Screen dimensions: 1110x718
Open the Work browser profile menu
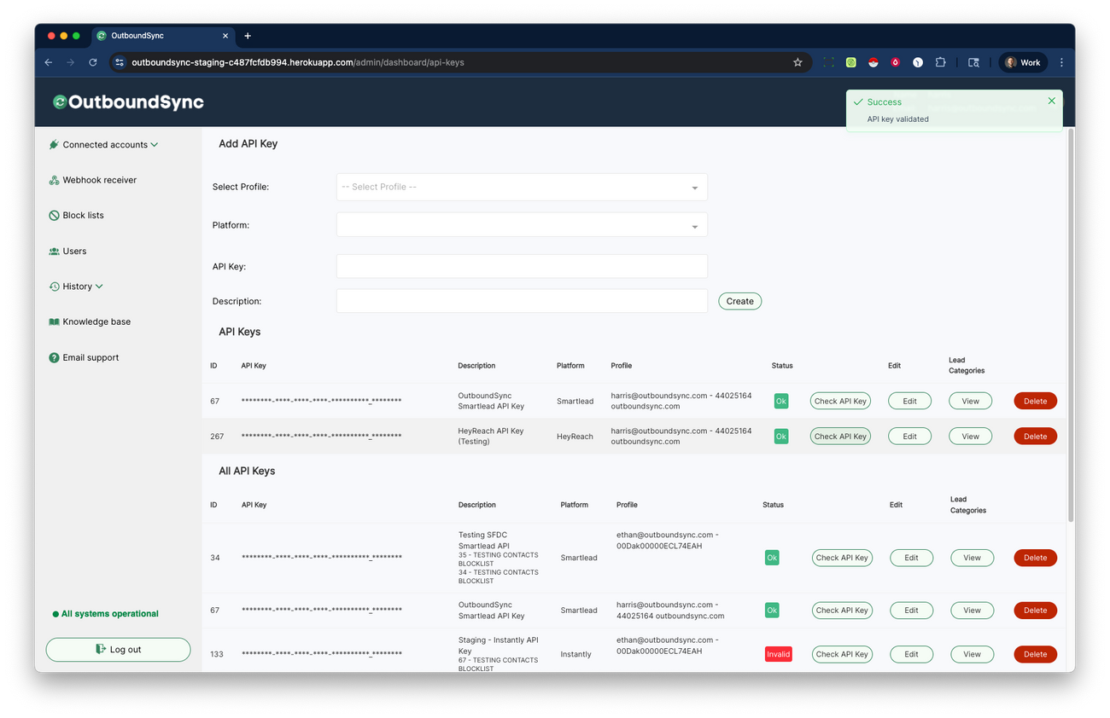[1022, 61]
